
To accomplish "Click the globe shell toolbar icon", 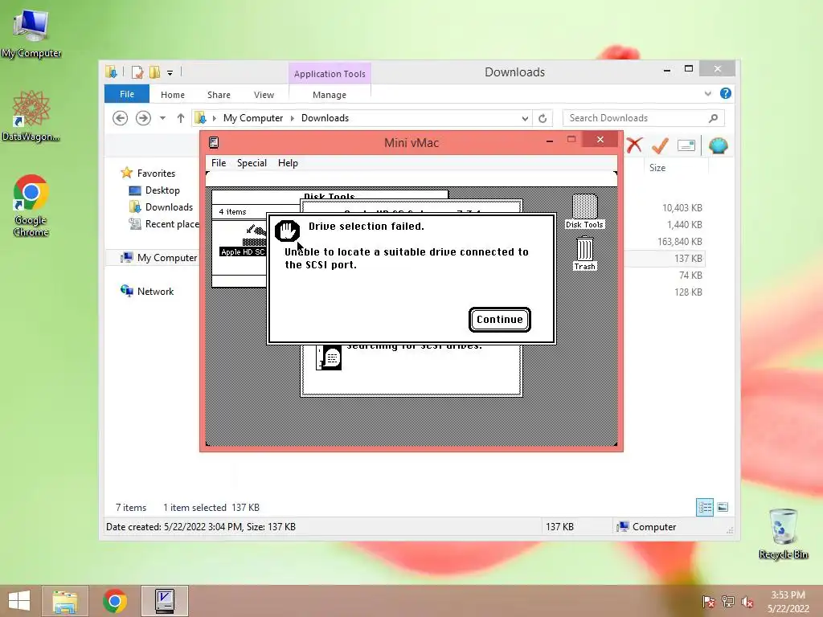I will click(x=718, y=145).
